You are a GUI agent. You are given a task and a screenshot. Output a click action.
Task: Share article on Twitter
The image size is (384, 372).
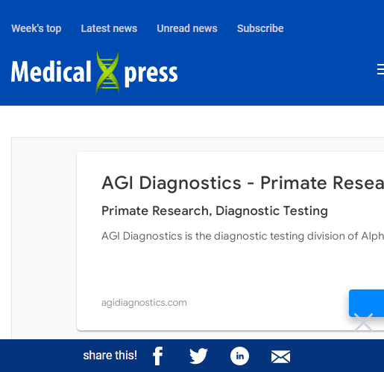tap(198, 356)
